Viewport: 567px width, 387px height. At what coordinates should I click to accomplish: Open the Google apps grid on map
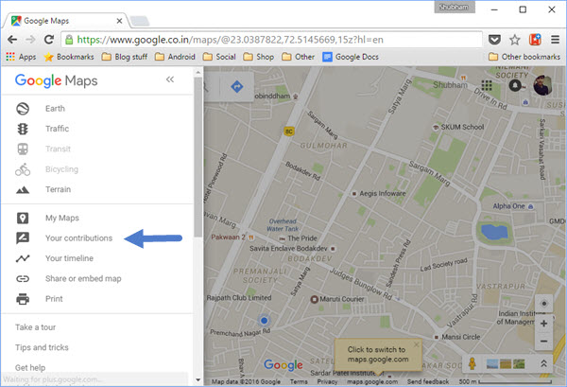[487, 85]
